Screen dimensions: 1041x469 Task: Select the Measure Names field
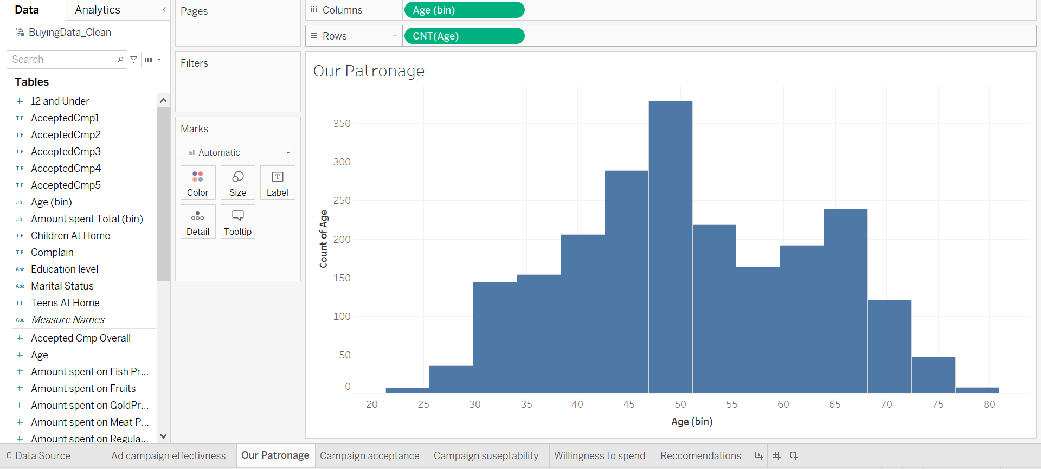click(68, 320)
